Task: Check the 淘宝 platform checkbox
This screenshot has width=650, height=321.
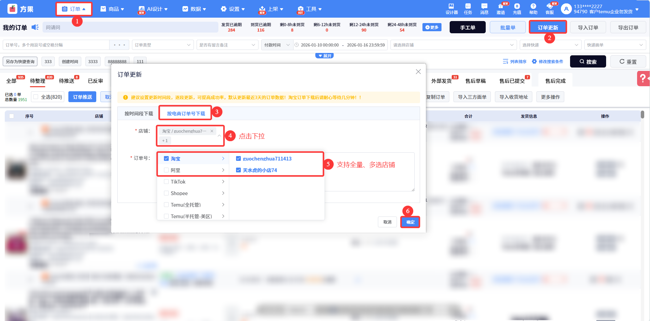Action: tap(166, 158)
